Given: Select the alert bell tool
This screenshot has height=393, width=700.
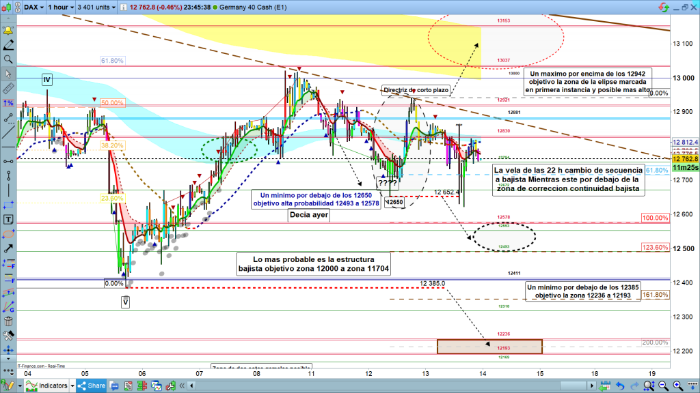Looking at the screenshot, I should pyautogui.click(x=8, y=30).
